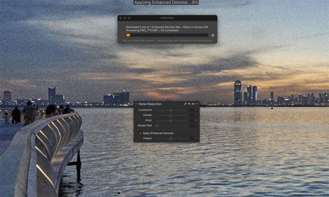This screenshot has width=329, height=197.
Task: Click 'Applying Enhanced Denoise... 4%' status label
Action: [x=166, y=2]
